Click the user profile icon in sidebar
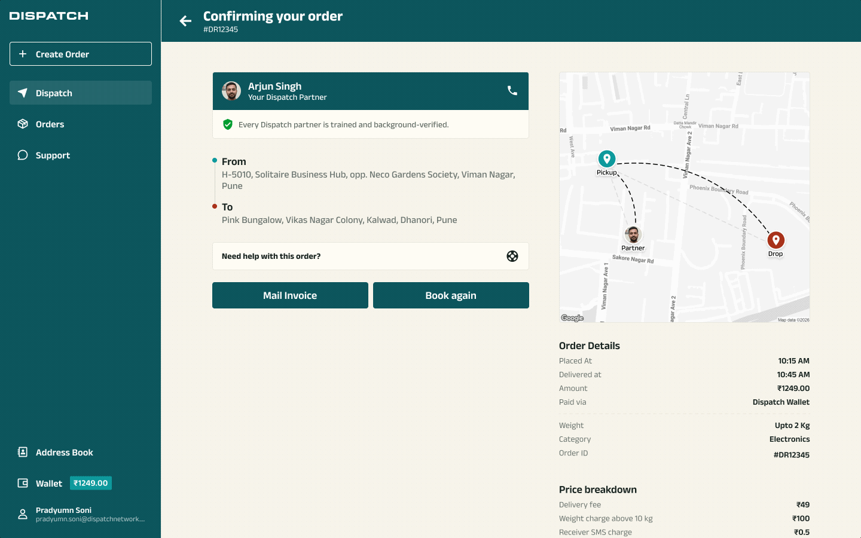 pos(23,514)
